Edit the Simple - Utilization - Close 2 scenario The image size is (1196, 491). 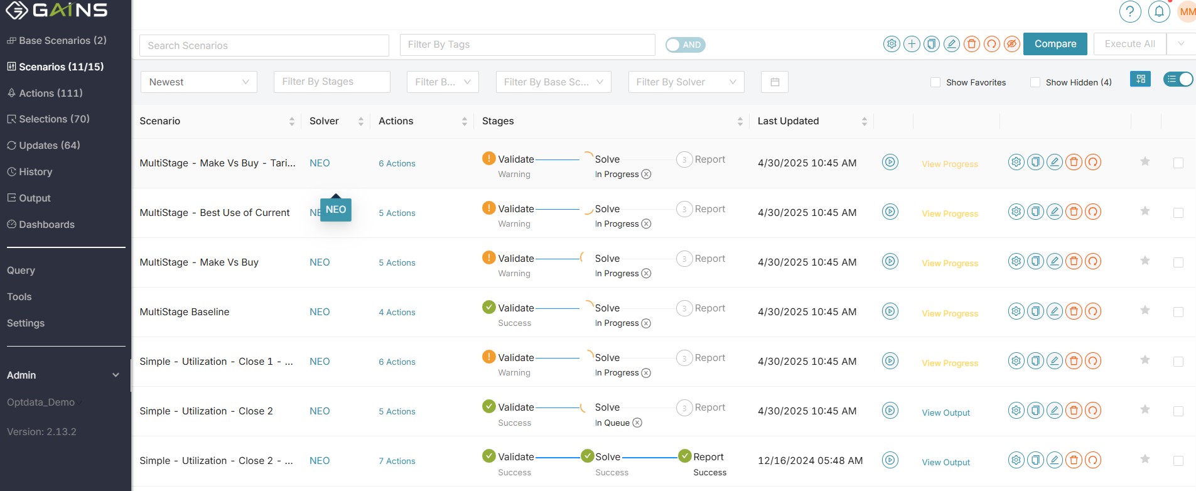1055,411
